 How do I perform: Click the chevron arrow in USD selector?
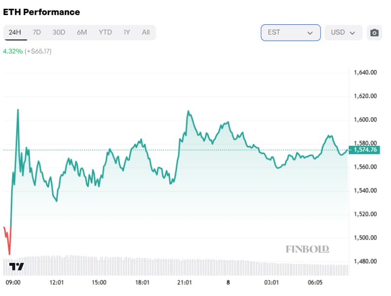353,33
